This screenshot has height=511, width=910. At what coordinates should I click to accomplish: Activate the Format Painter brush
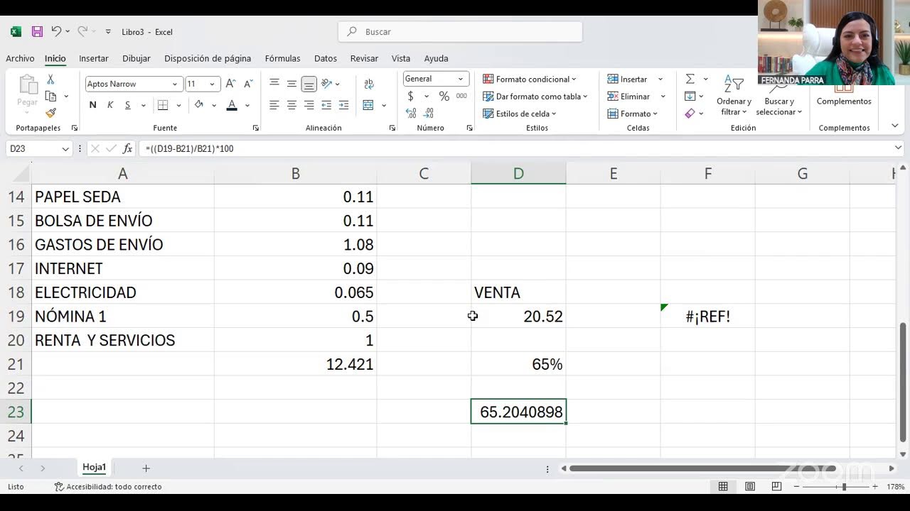(x=50, y=113)
